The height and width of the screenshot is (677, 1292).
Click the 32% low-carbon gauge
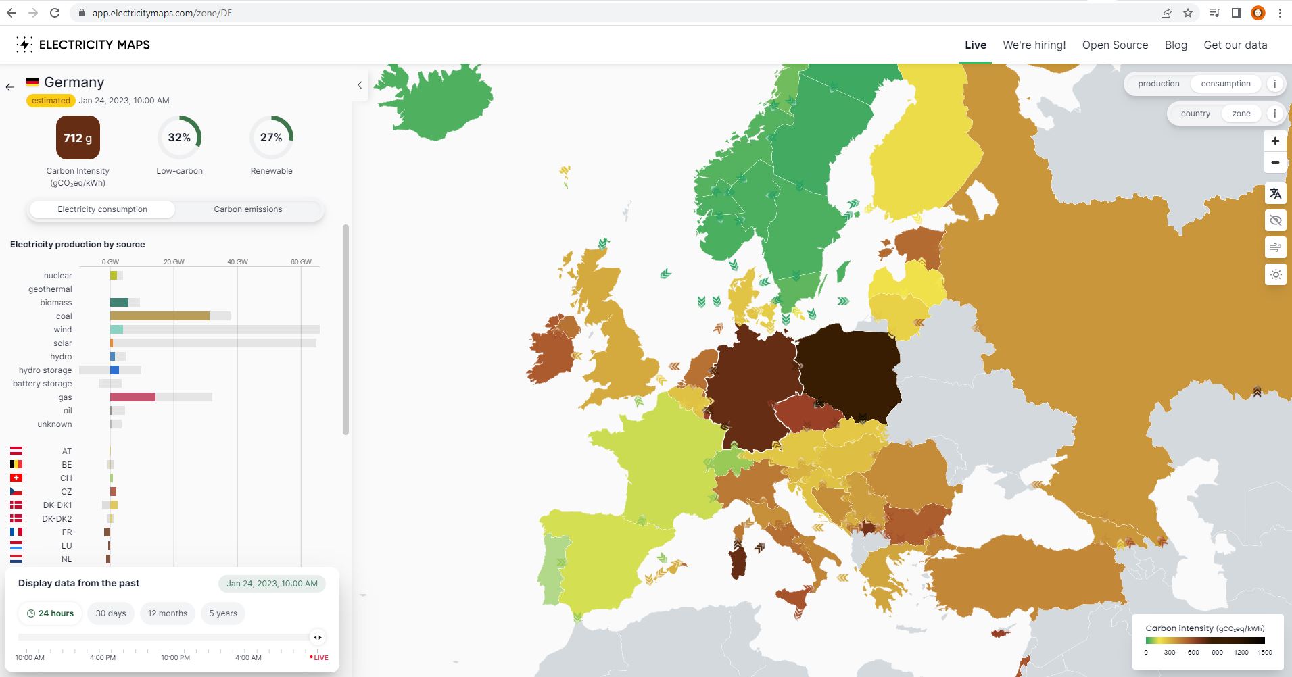coord(179,137)
